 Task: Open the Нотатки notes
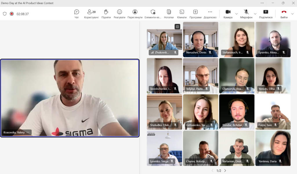point(169,14)
